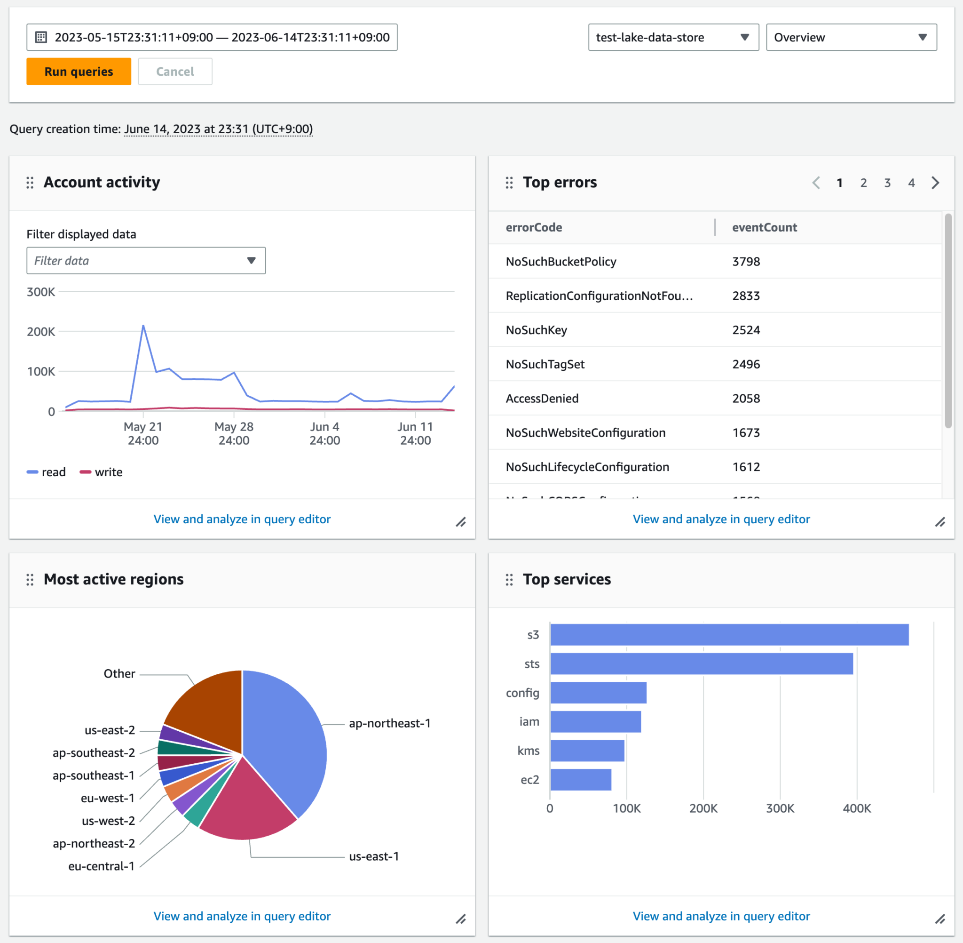Image resolution: width=963 pixels, height=943 pixels.
Task: Click the Top errors widget resize icon
Action: [940, 522]
